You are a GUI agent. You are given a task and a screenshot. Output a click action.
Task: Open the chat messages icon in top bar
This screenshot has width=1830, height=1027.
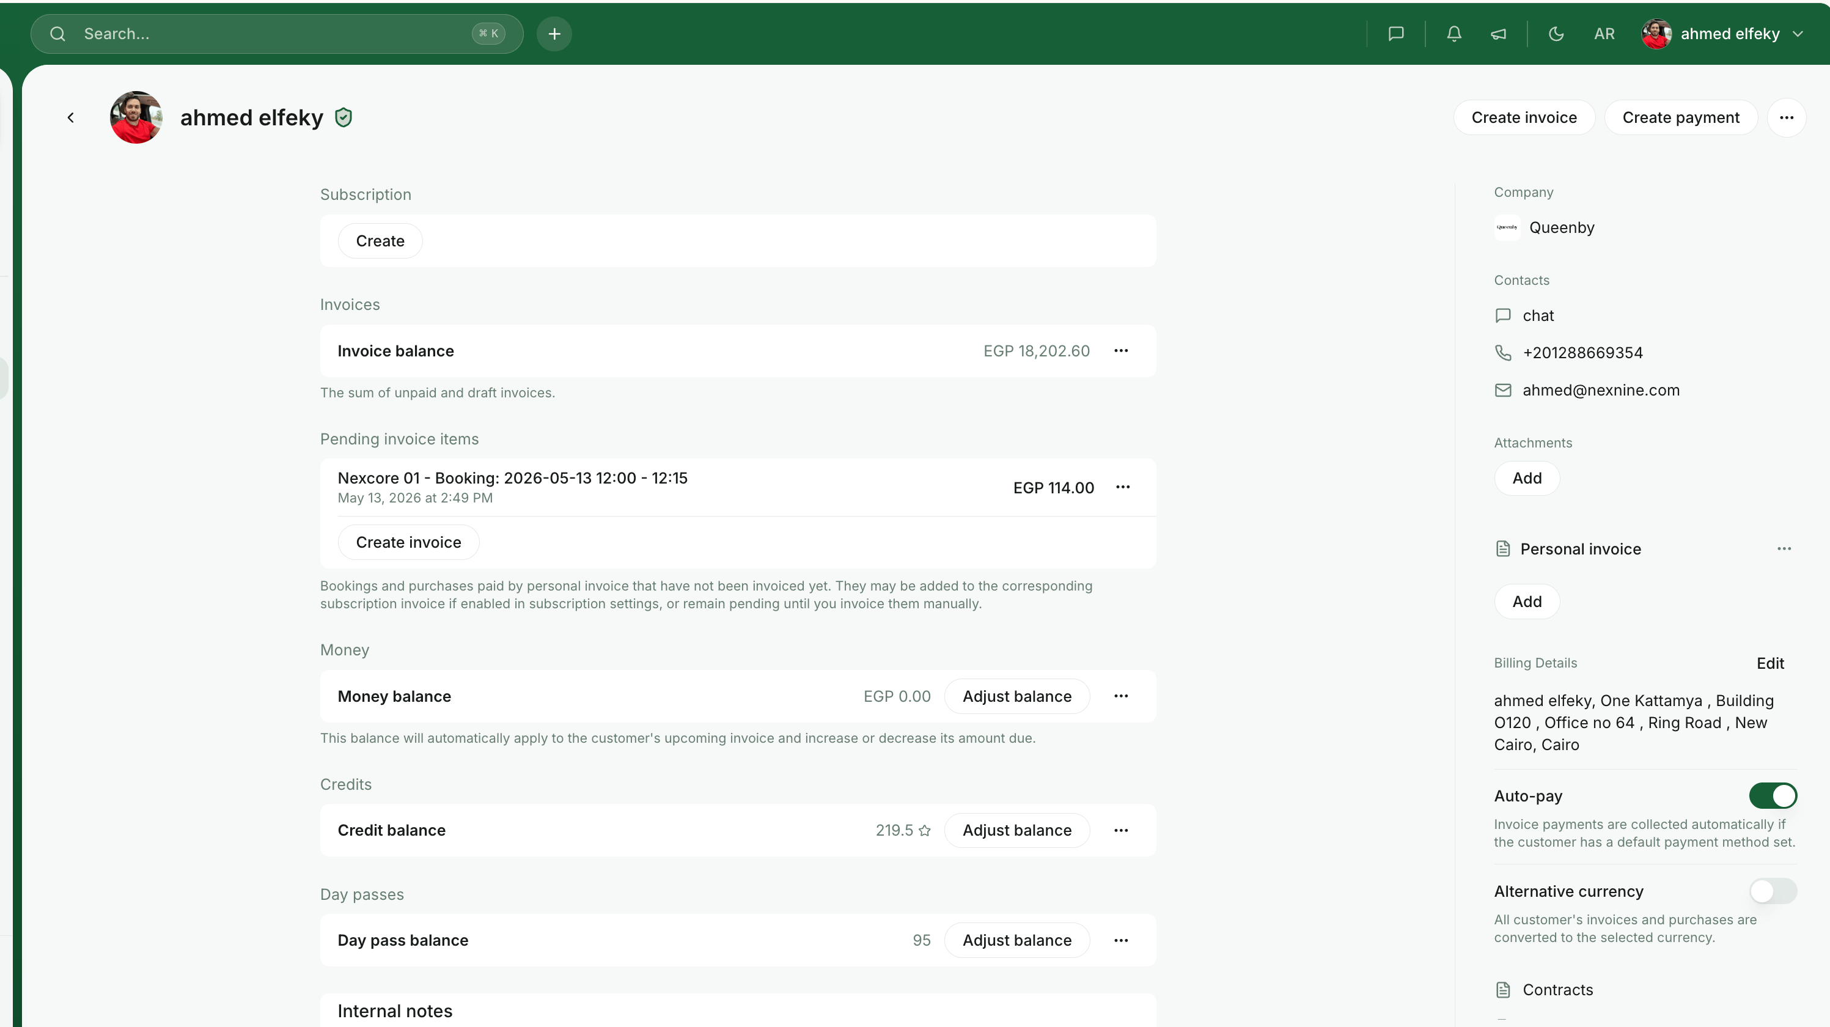click(x=1396, y=34)
